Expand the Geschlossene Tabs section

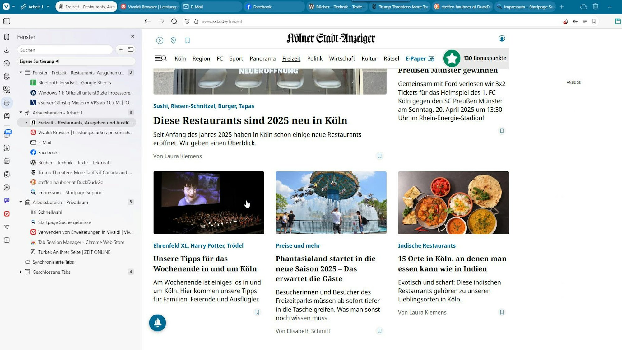(21, 272)
